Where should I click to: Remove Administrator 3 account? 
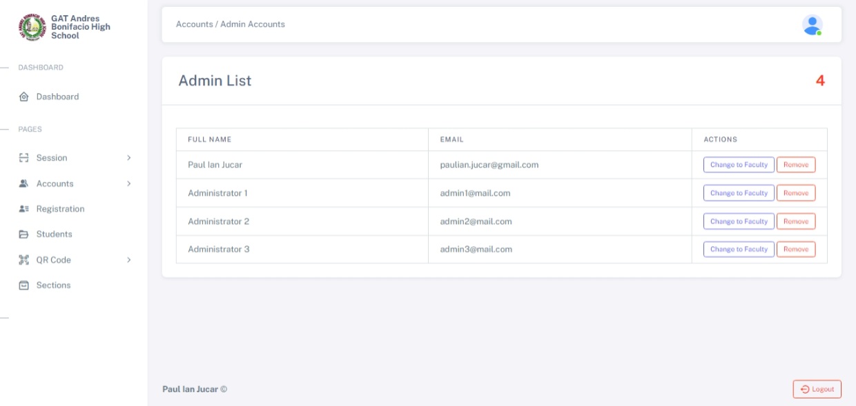(x=796, y=250)
